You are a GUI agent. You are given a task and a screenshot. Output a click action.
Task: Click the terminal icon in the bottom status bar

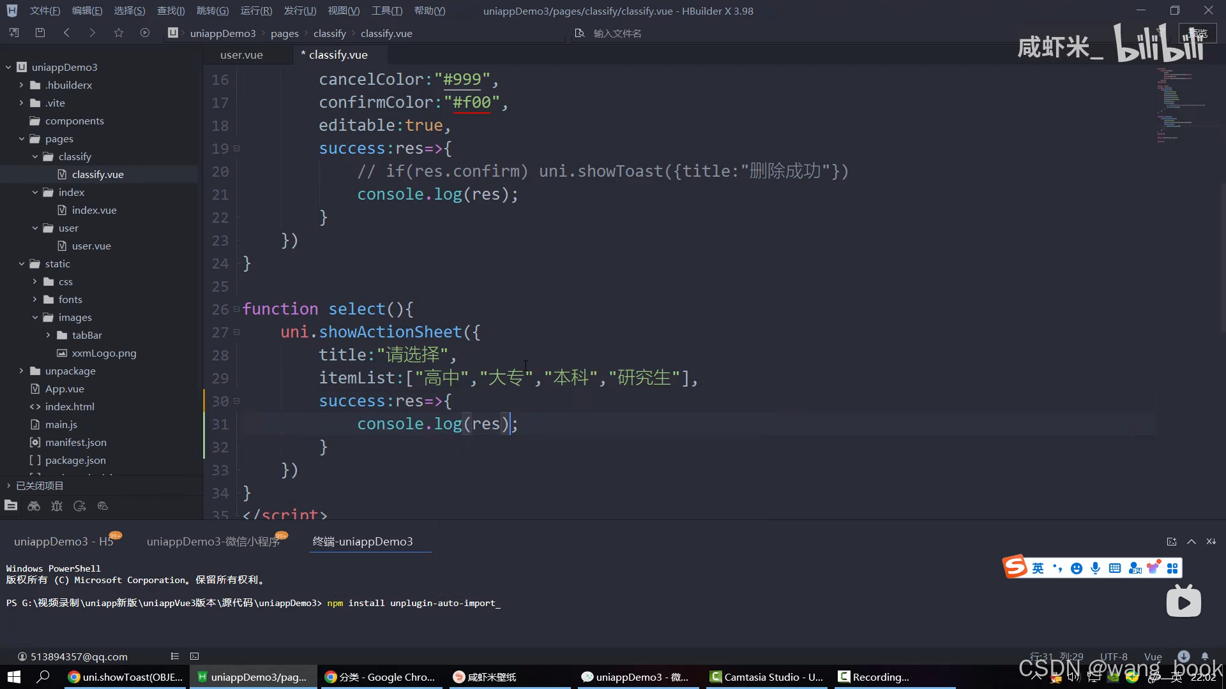(x=195, y=656)
